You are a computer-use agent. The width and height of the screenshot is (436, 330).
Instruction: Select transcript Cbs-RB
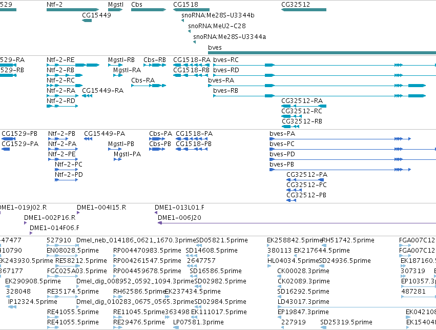[155, 65]
